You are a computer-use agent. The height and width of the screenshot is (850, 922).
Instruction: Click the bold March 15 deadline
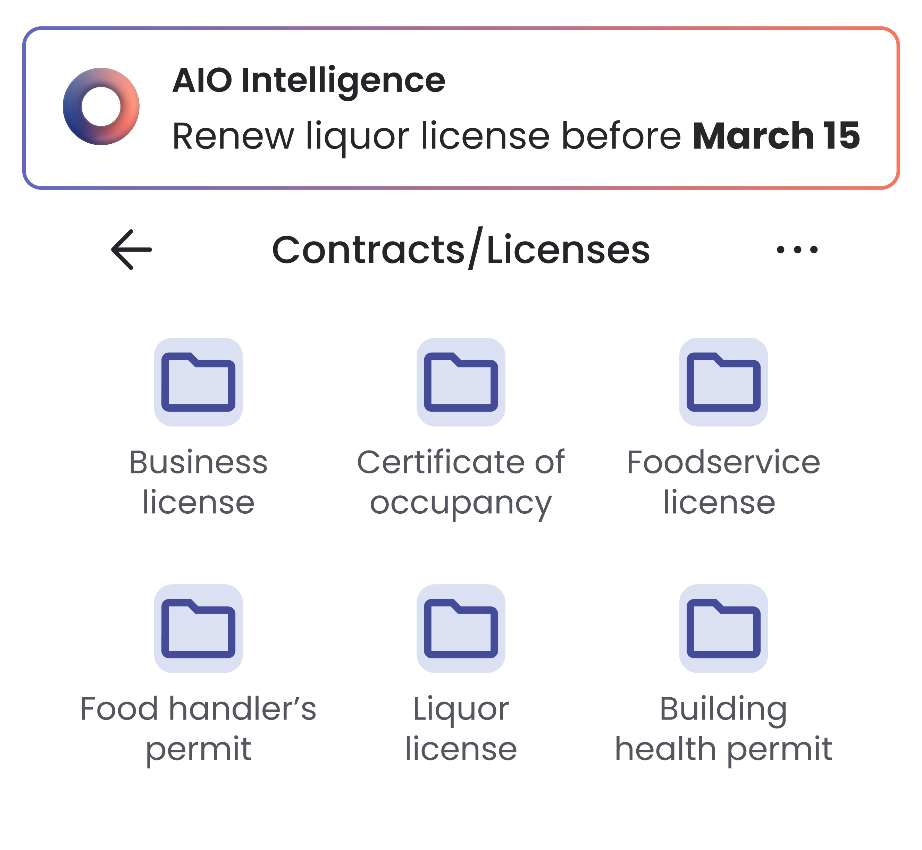click(777, 136)
